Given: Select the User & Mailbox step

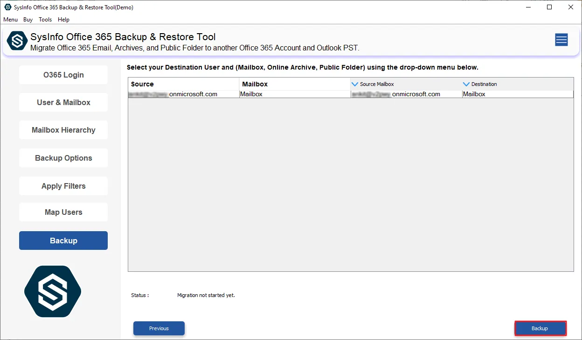Looking at the screenshot, I should click(63, 102).
